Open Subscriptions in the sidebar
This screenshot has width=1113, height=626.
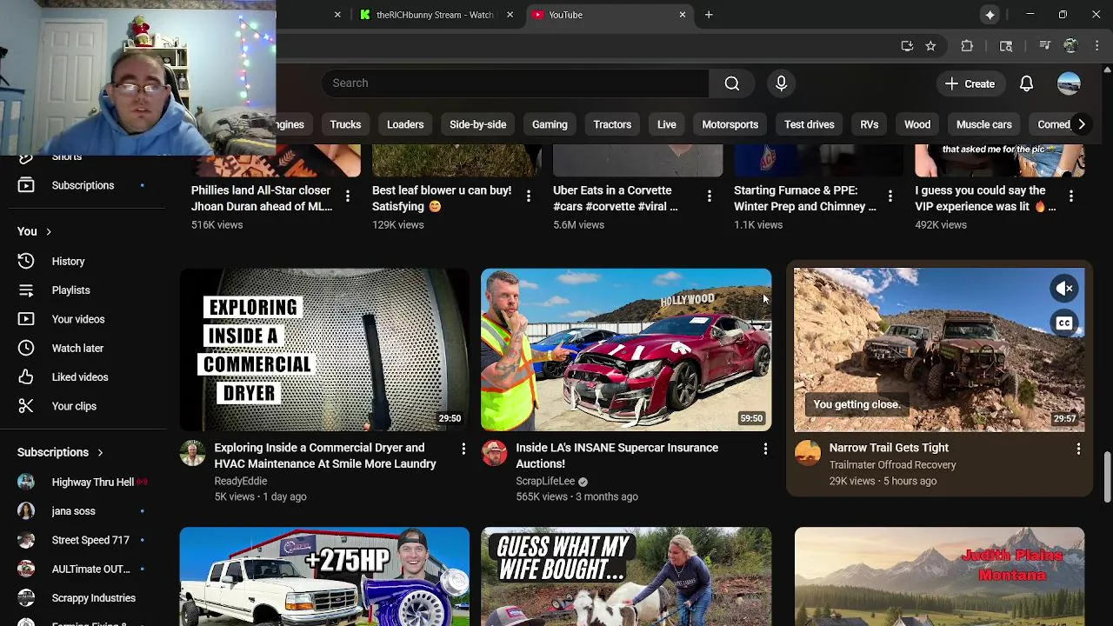click(83, 185)
